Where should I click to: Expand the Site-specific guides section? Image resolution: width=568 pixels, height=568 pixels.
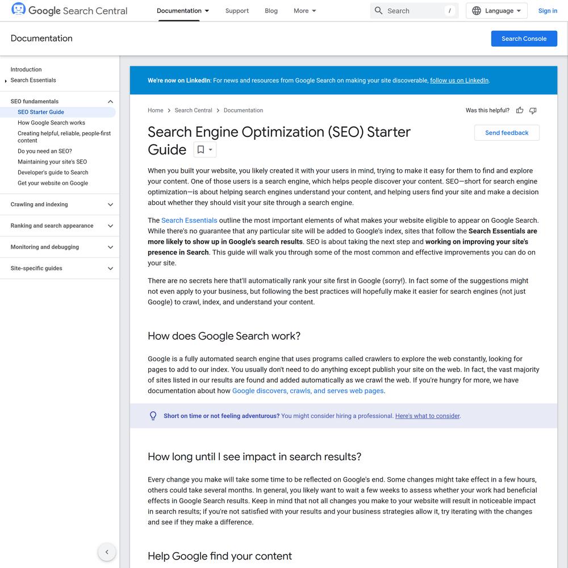[x=111, y=269]
